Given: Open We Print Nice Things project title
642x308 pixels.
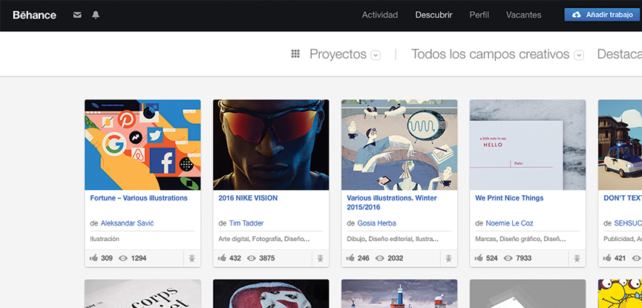Looking at the screenshot, I should click(x=509, y=198).
